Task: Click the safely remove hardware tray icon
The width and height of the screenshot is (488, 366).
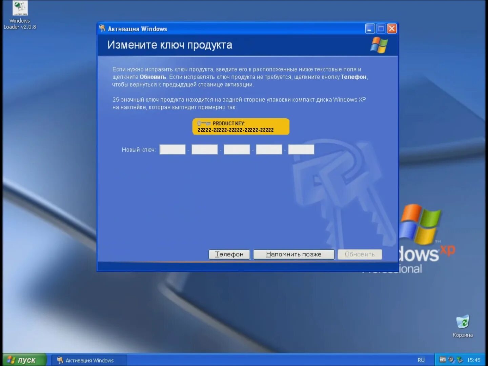Action: point(460,360)
